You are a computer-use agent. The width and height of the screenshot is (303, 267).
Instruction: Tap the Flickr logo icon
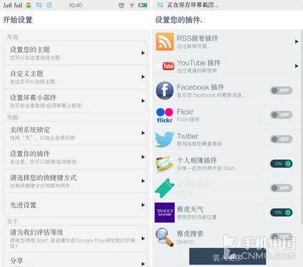[165, 115]
